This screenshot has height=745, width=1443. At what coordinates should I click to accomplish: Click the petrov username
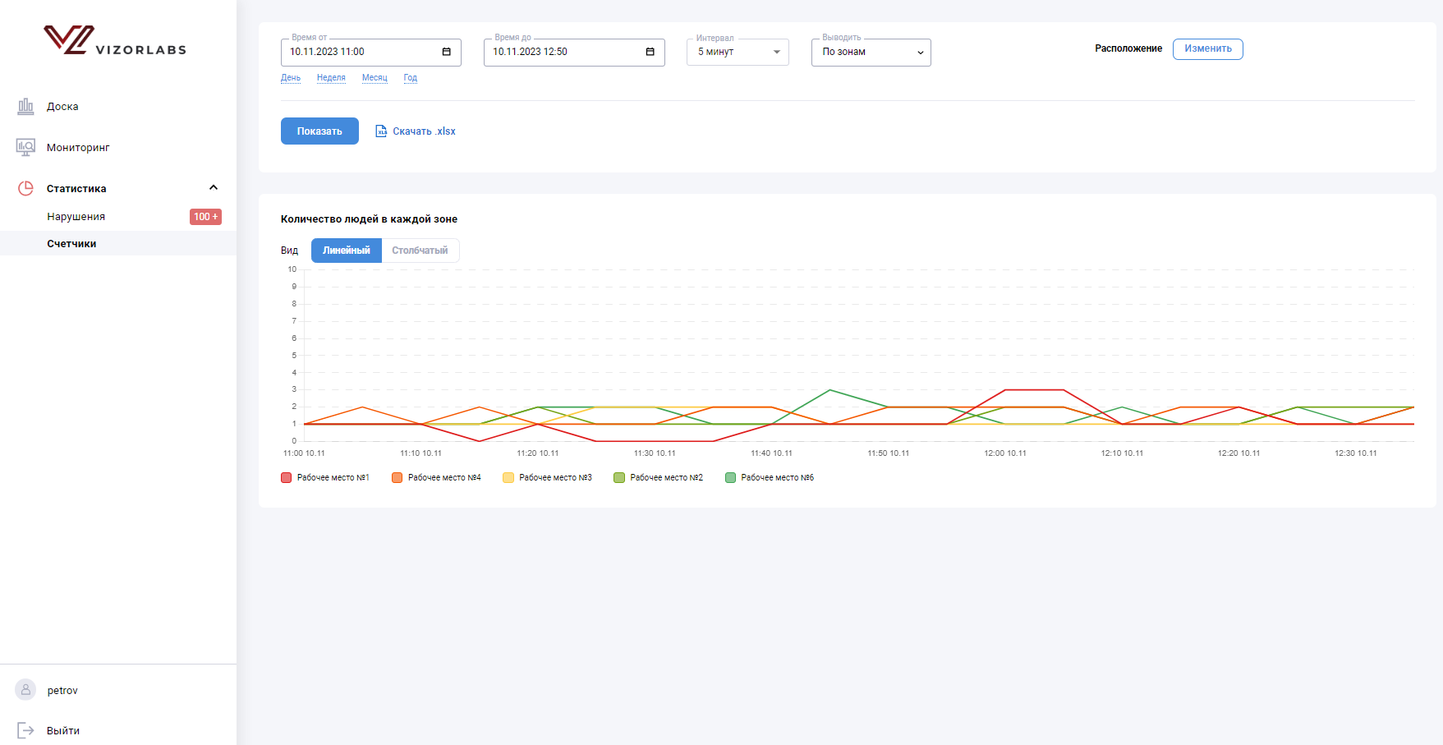coord(62,691)
